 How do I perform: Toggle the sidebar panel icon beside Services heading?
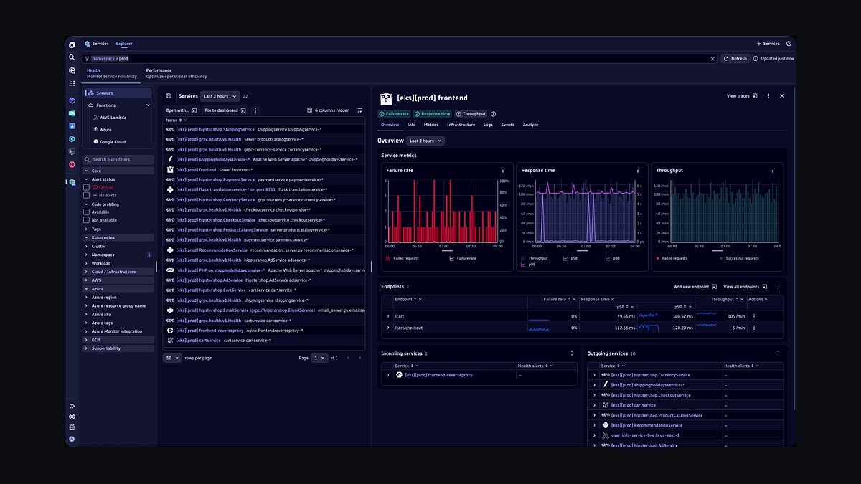coord(169,96)
